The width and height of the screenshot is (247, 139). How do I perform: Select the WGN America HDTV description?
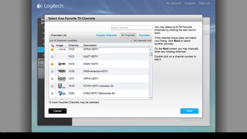[x=96, y=71]
